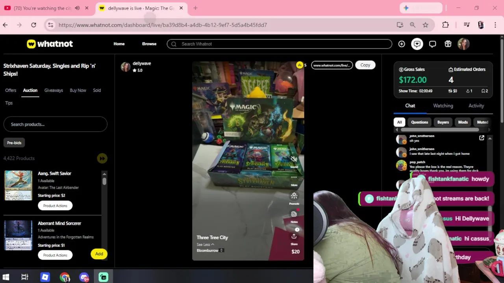This screenshot has width=504, height=283.
Task: Click the product list up arrow
Action: (104, 174)
